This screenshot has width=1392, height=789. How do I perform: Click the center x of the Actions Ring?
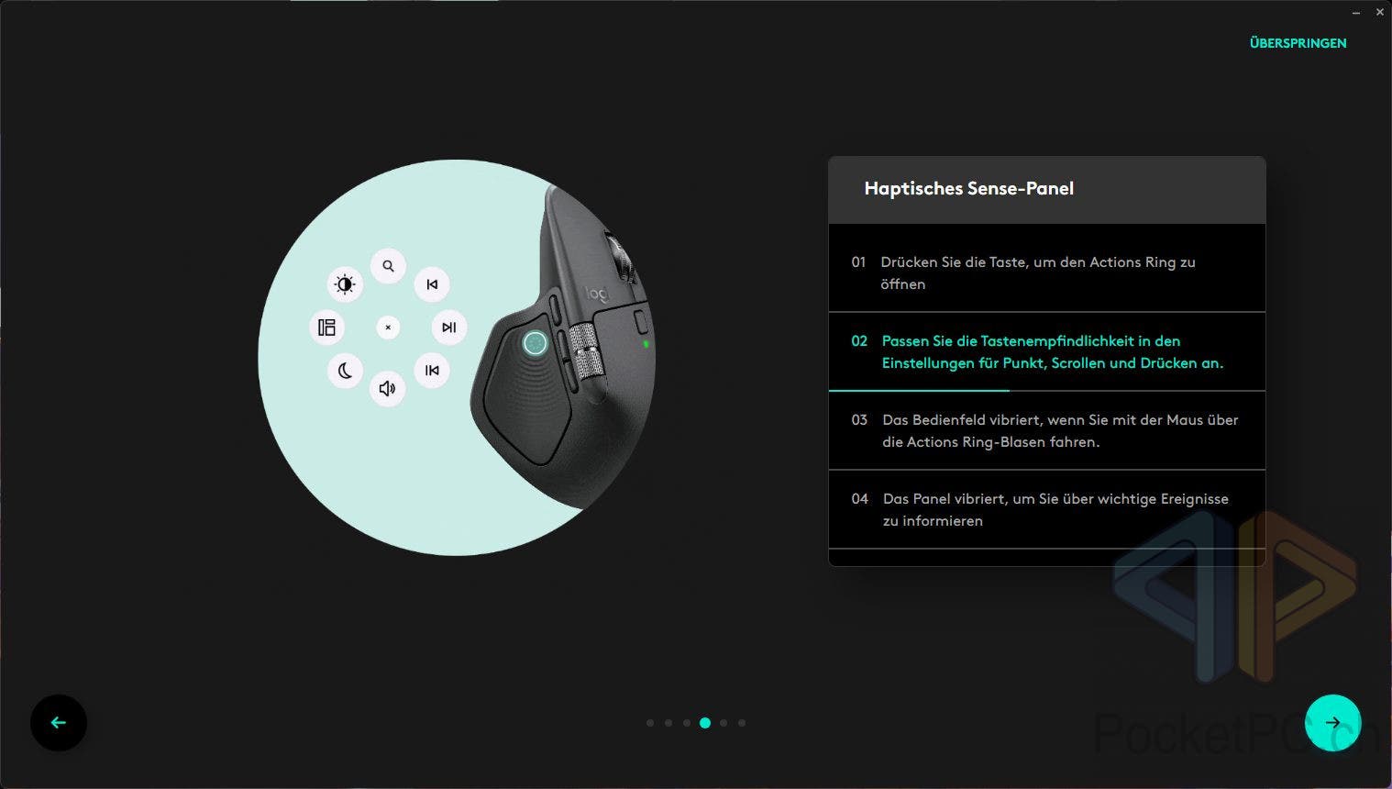[x=388, y=328]
